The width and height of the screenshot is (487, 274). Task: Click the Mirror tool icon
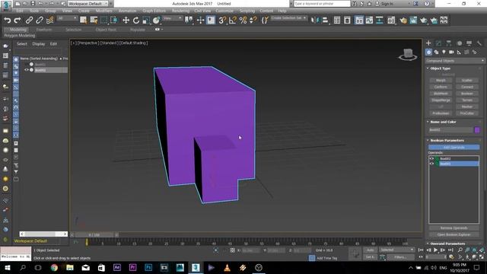(314, 21)
